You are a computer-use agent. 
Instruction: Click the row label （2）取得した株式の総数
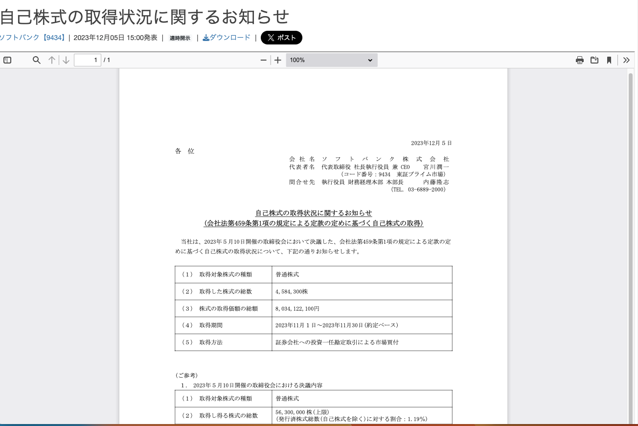pos(216,292)
